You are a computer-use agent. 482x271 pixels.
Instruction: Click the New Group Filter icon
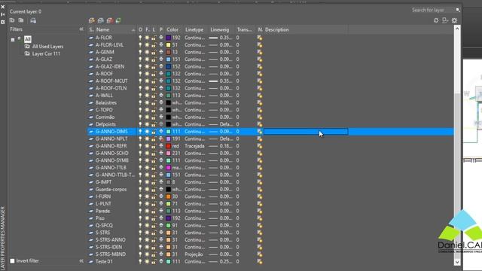(21, 20)
